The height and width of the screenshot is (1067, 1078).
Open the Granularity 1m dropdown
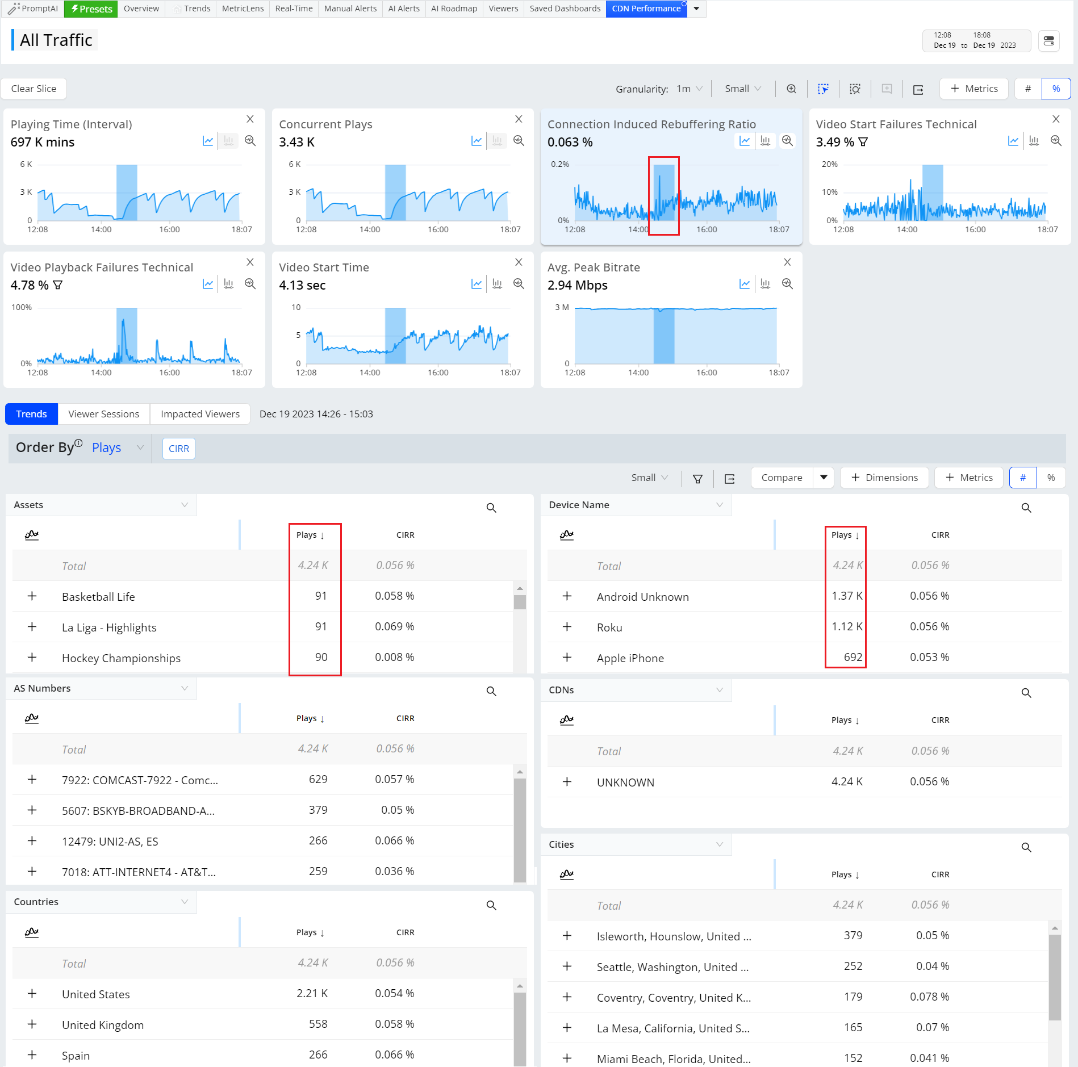689,89
